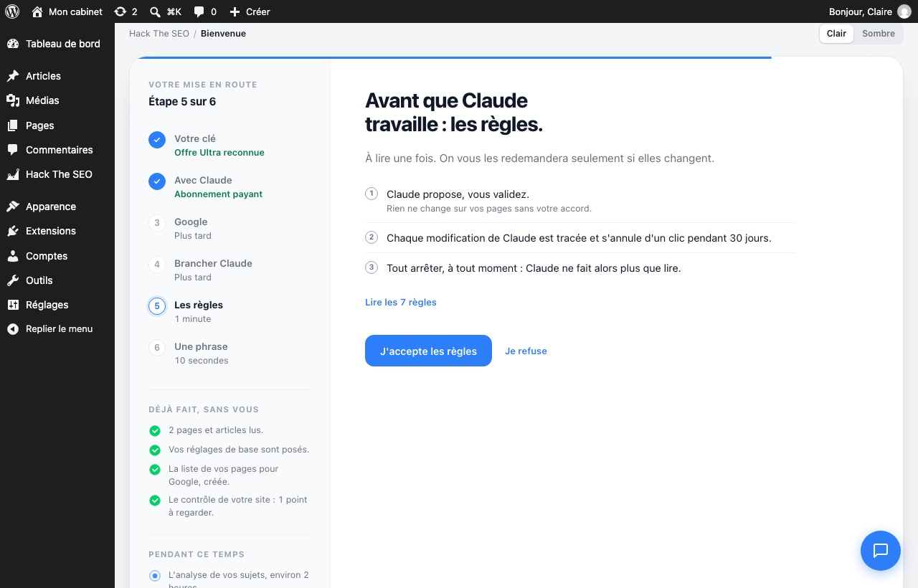Screen dimensions: 918x588
Task: Click the Outils wrench icon
Action: pos(13,280)
